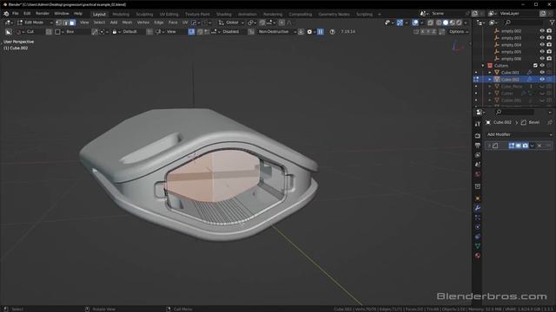Open the Mesh menu in viewport header
The width and height of the screenshot is (556, 312).
pos(127,23)
